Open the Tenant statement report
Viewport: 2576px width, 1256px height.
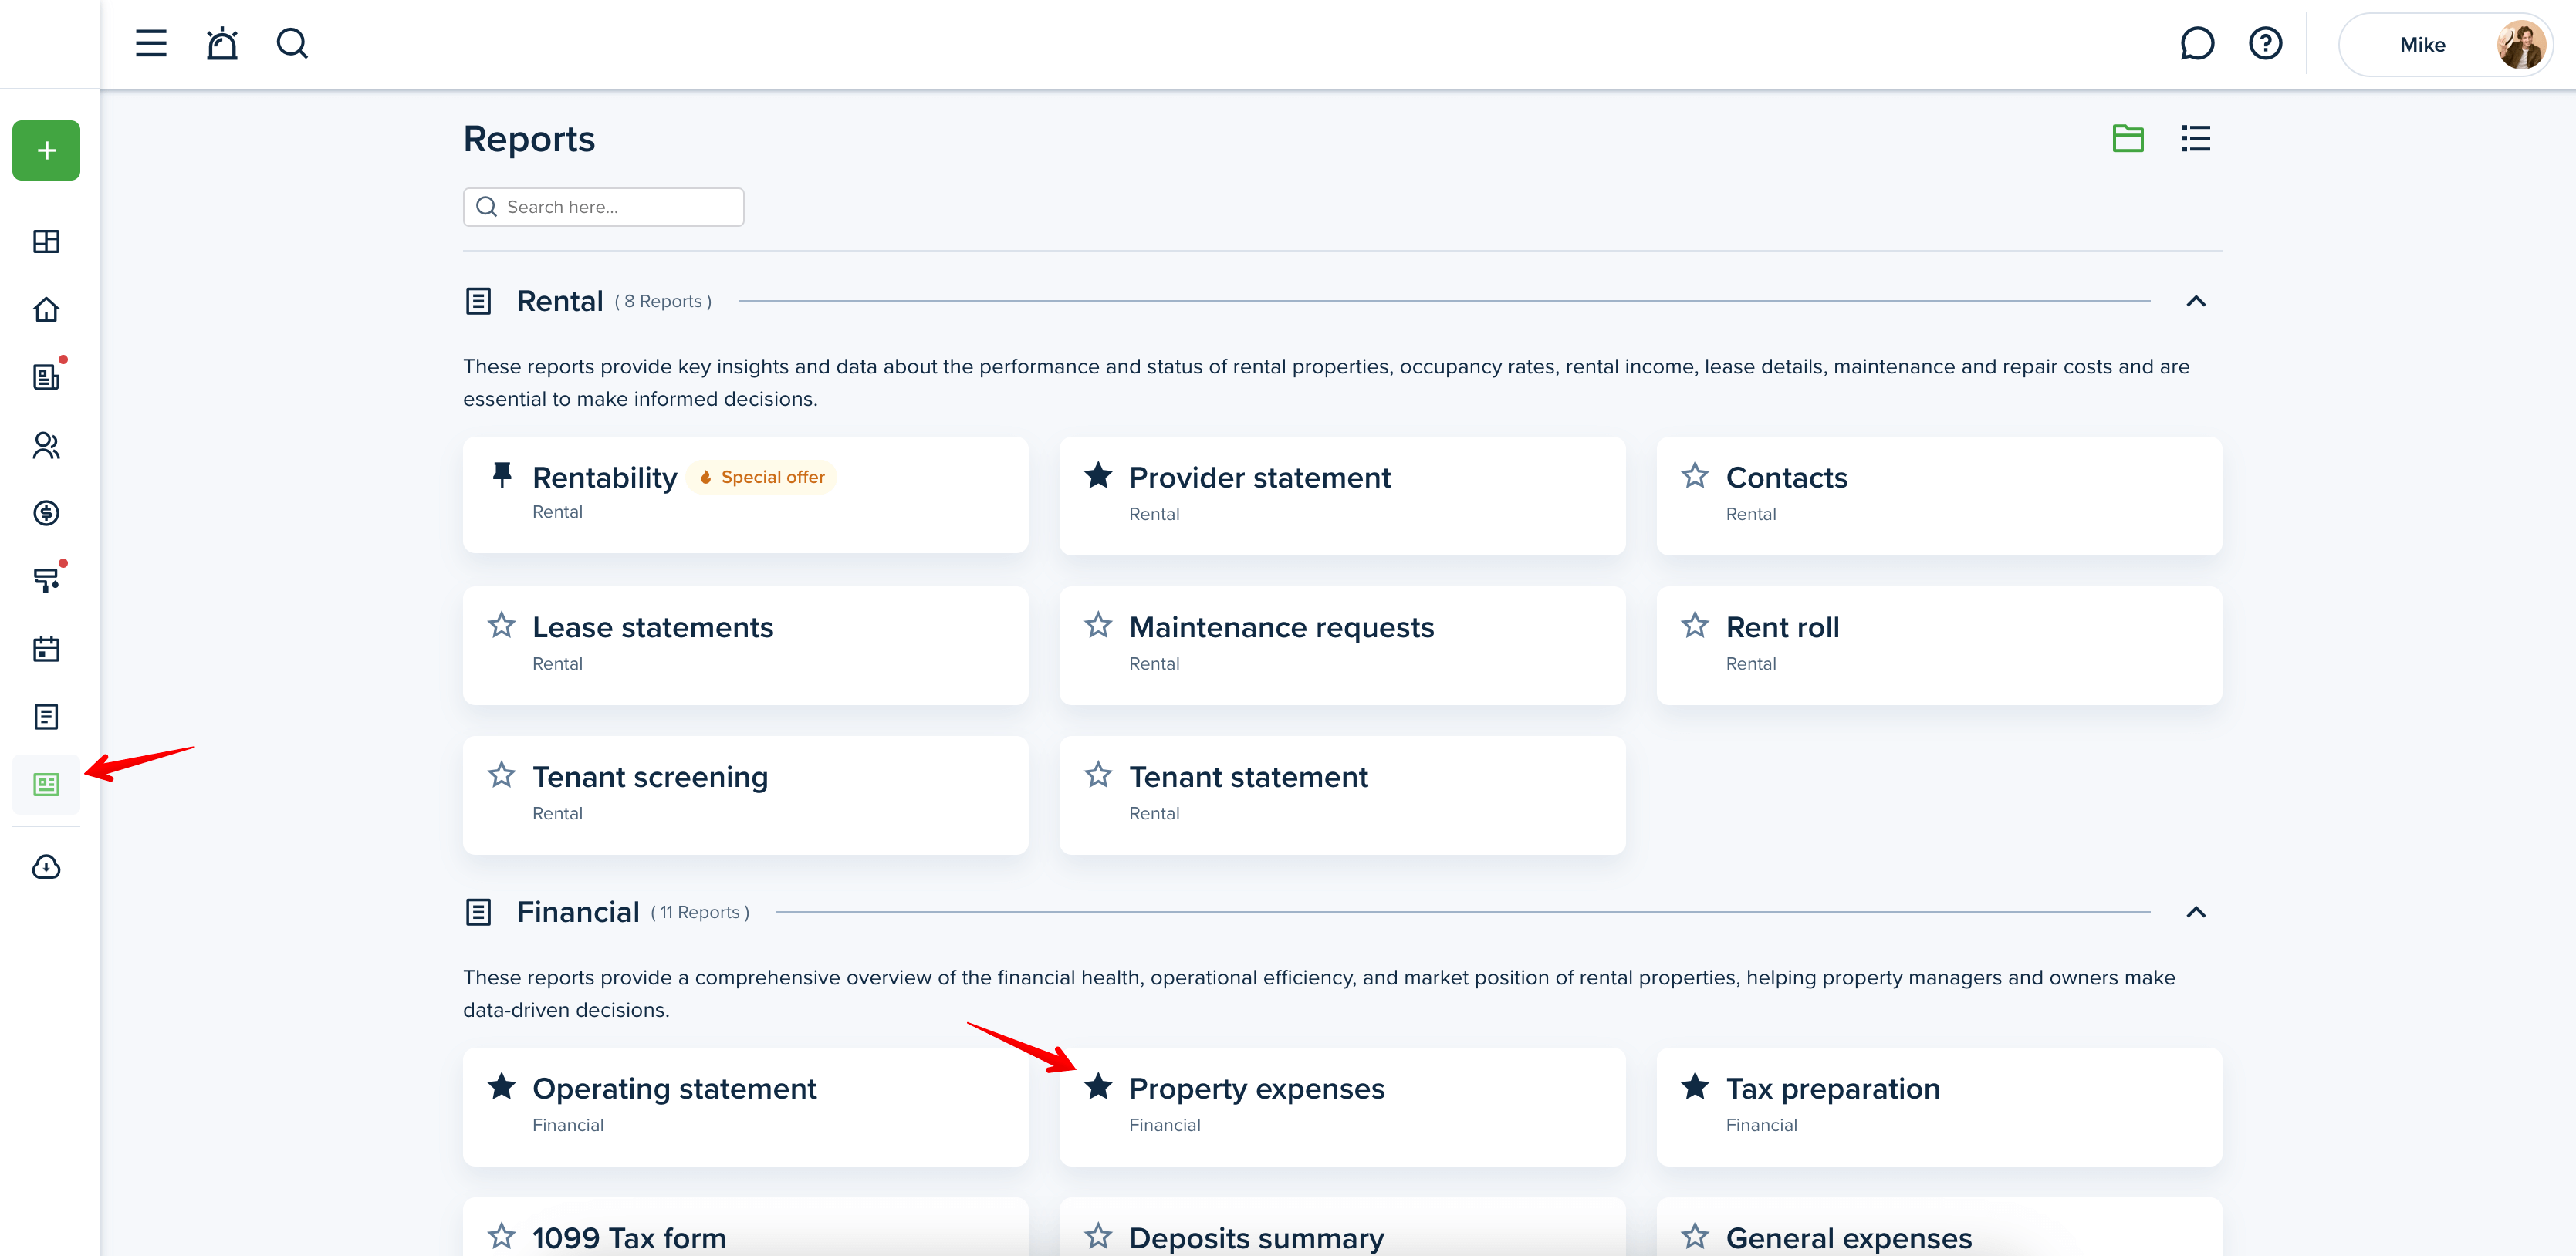click(1342, 796)
